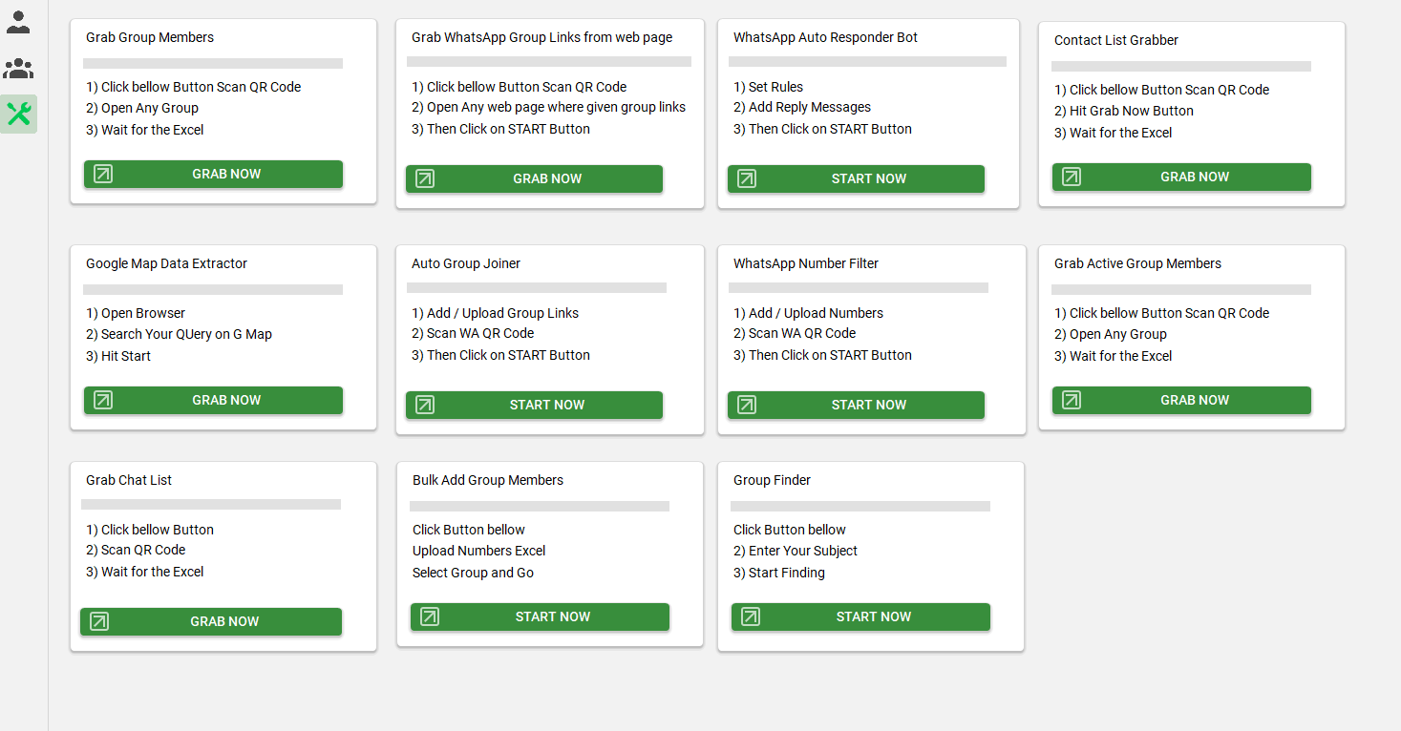1401x731 pixels.
Task: Click '2) Scan QR Code' in Grab Chat List
Action: click(136, 550)
